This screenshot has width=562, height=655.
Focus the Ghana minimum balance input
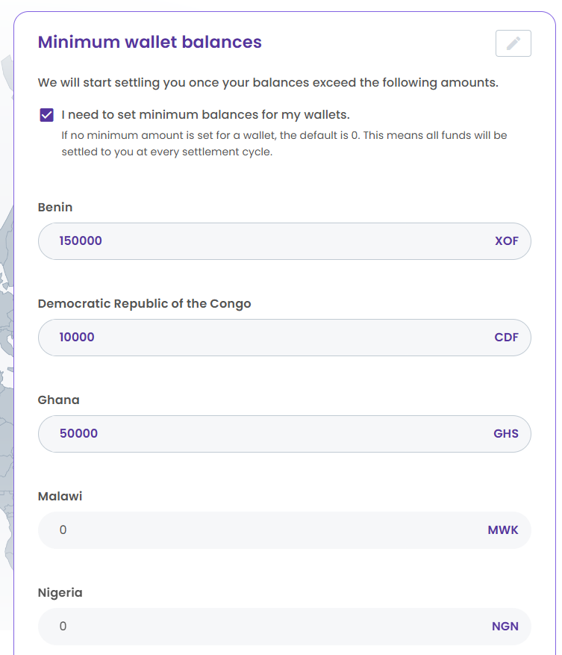point(284,434)
